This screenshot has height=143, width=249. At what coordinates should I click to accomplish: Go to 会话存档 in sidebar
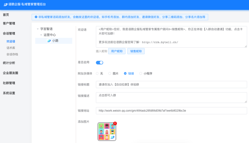12,54
